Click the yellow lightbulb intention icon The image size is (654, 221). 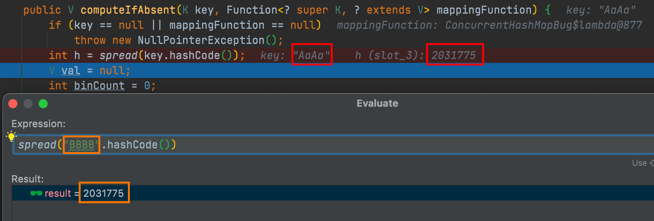pyautogui.click(x=11, y=136)
